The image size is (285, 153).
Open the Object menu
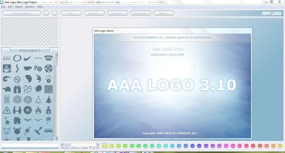point(19,7)
